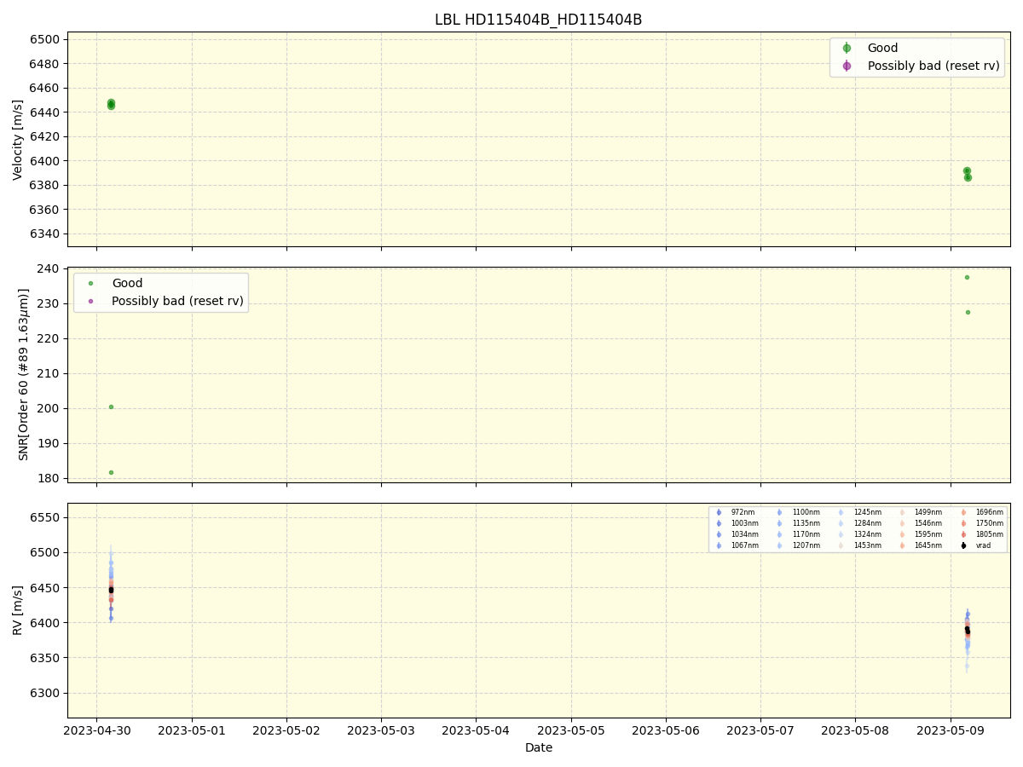
Task: Click the 2023-05-05 date tick label
Action: click(571, 730)
